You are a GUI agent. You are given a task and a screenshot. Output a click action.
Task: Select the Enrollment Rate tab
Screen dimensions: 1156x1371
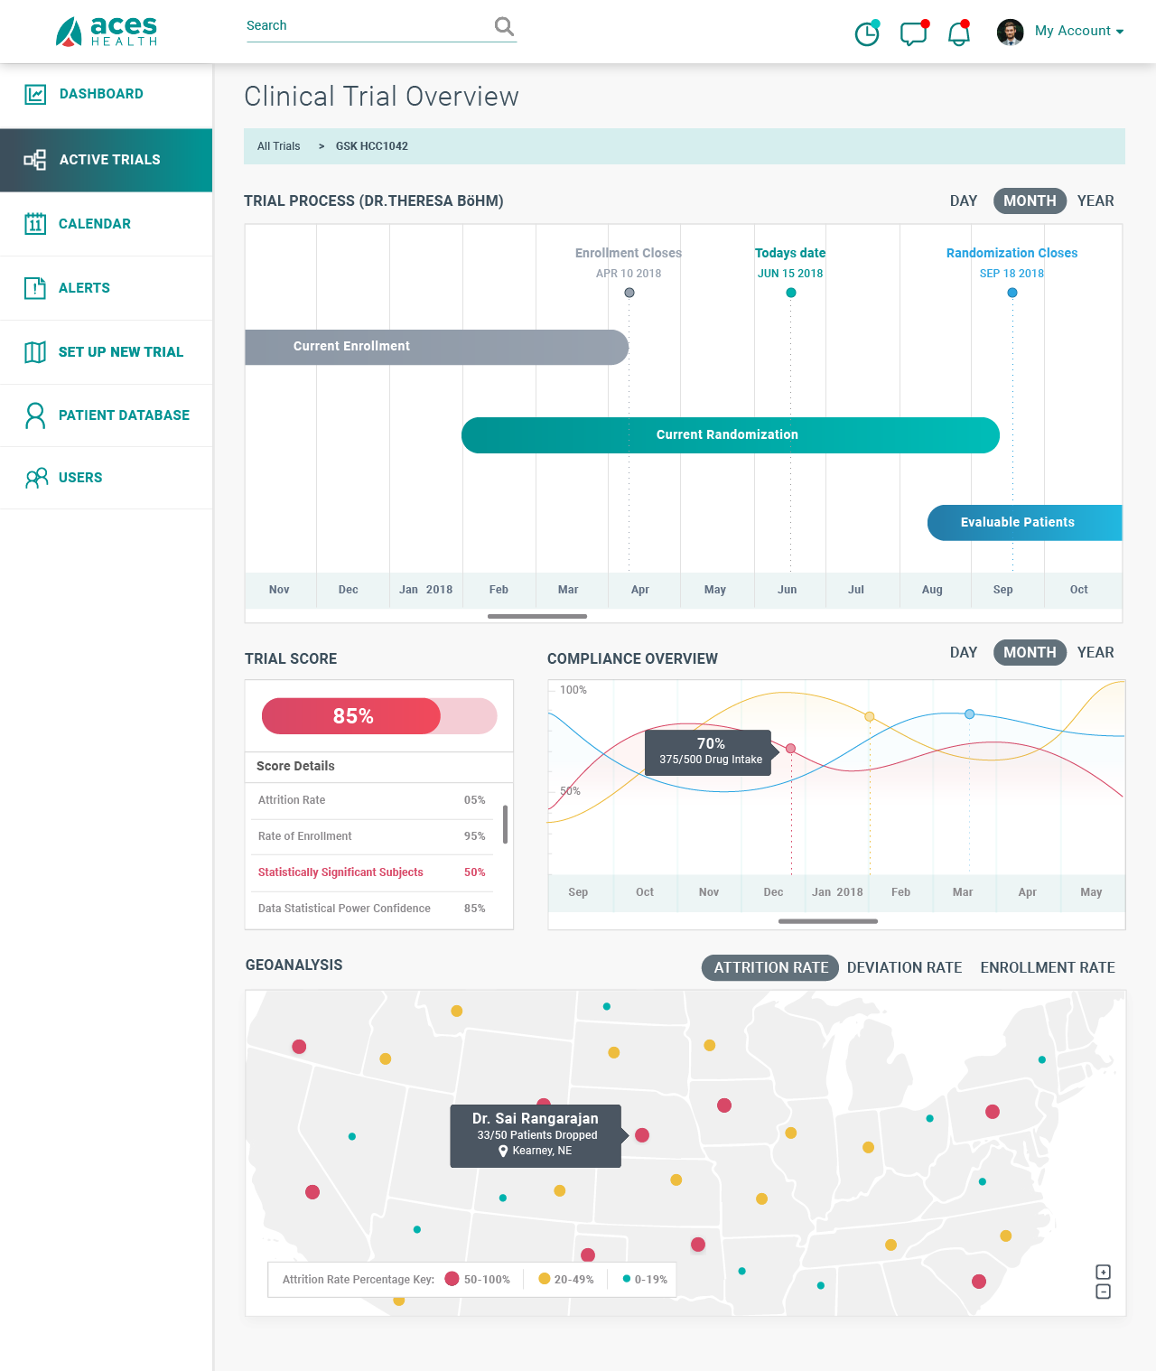pos(1047,967)
